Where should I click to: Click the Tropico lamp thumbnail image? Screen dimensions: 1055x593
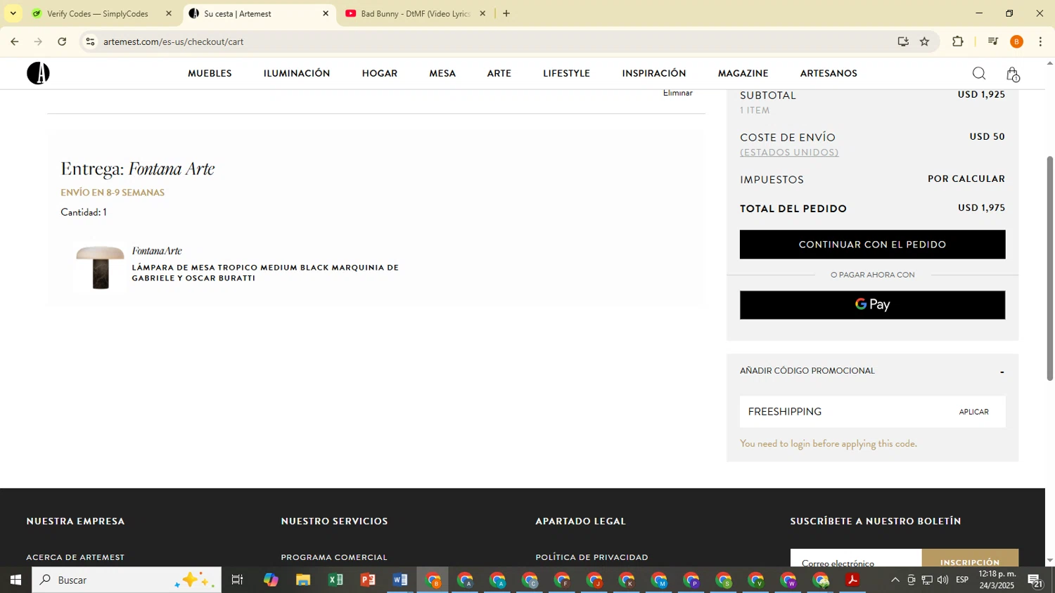(x=100, y=267)
